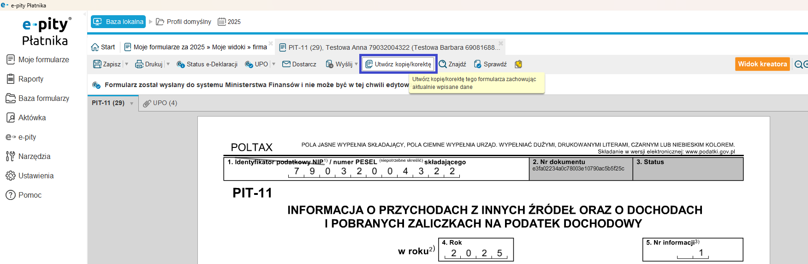Expand the Drukuj dropdown arrow
Screen dimensions: 808x264
point(168,65)
